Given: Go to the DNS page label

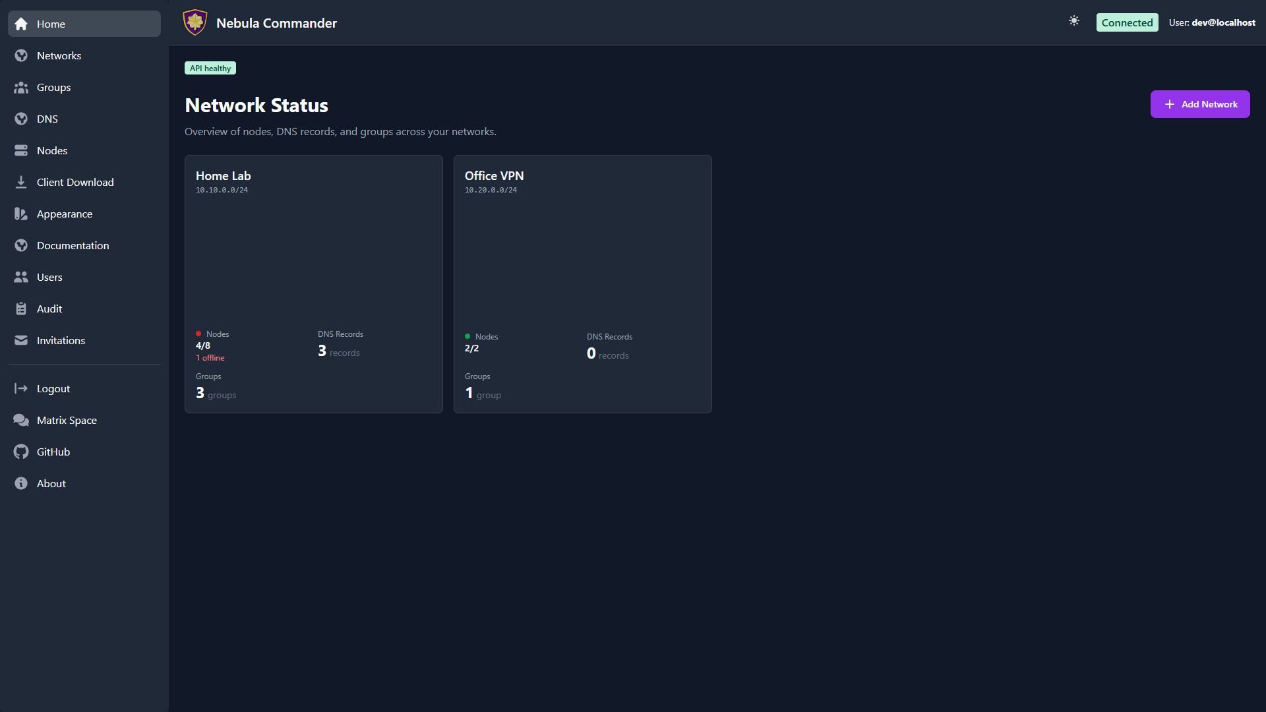Looking at the screenshot, I should [x=47, y=119].
